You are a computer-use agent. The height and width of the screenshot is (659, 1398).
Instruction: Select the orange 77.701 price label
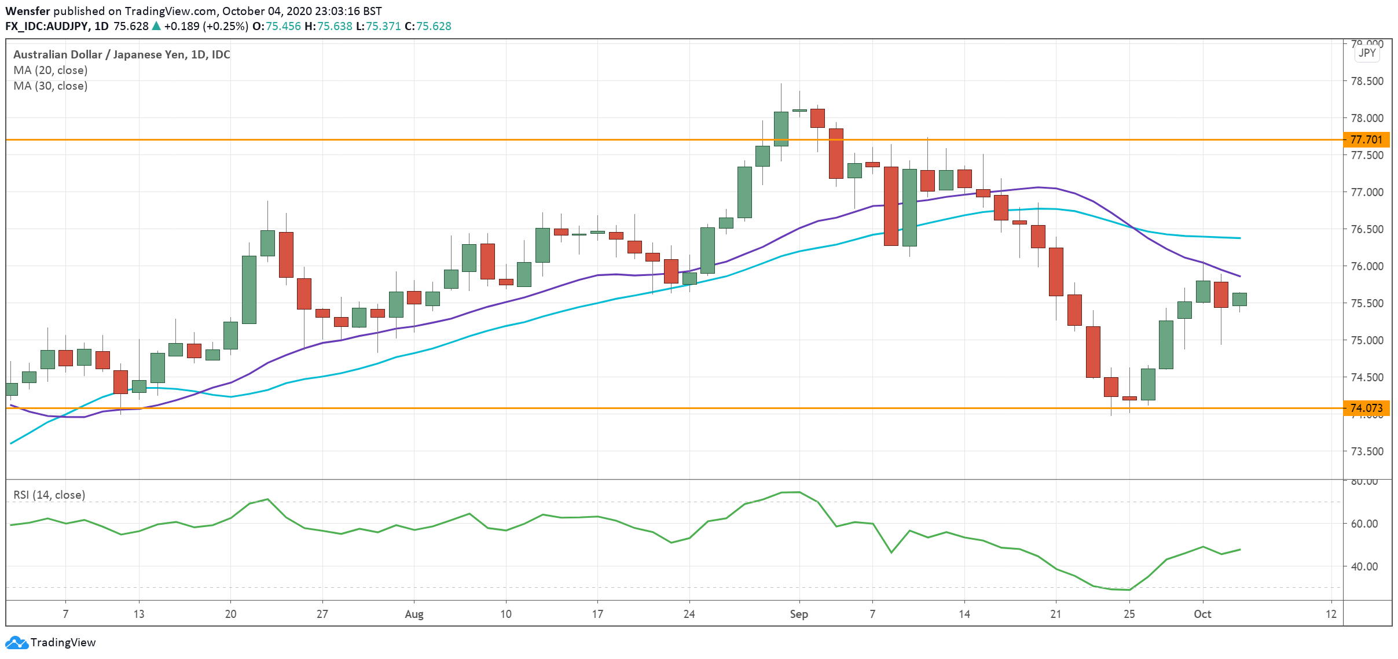(x=1366, y=139)
